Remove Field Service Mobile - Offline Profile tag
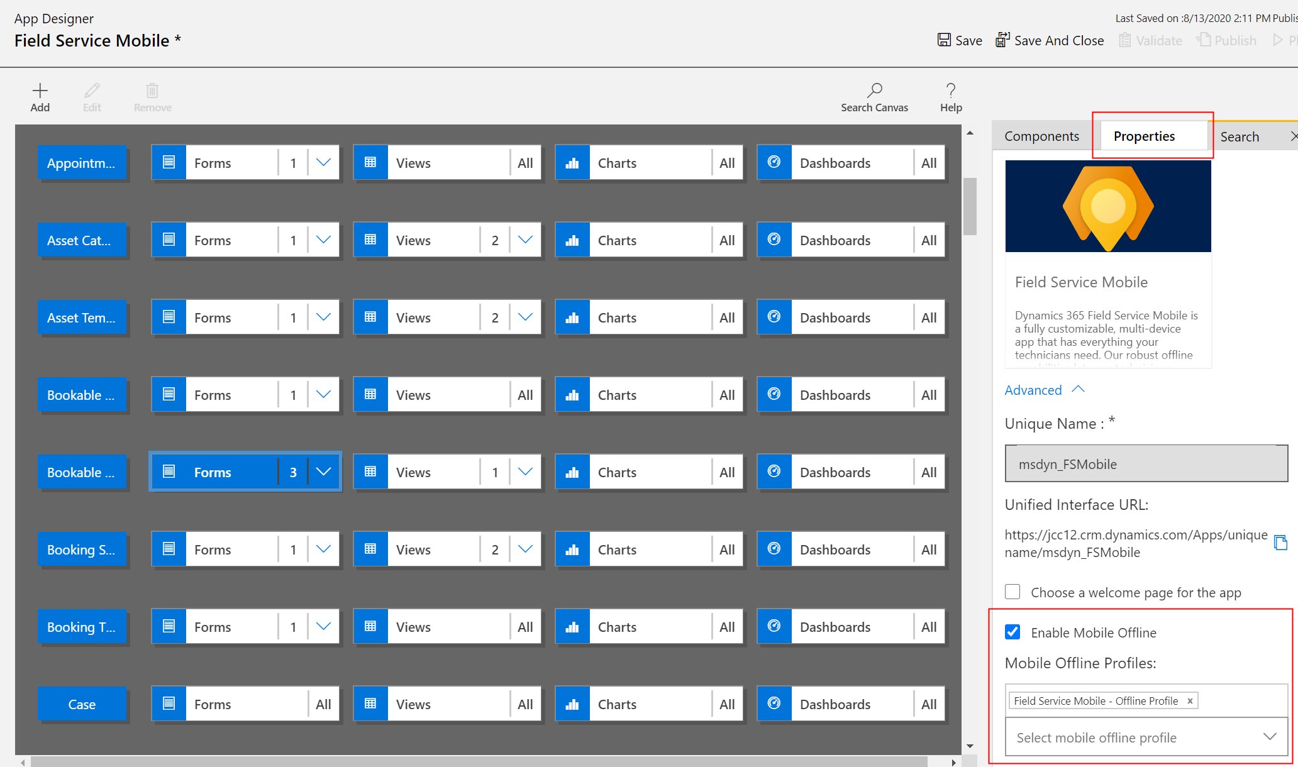This screenshot has width=1298, height=767. [x=1190, y=701]
